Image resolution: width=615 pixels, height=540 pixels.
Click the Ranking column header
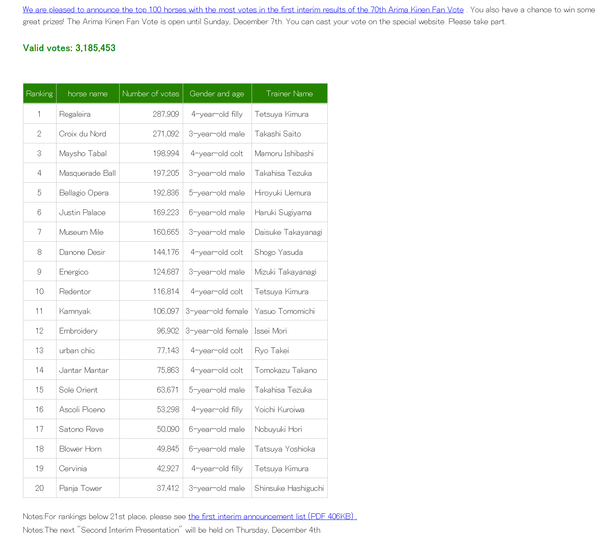click(x=39, y=93)
